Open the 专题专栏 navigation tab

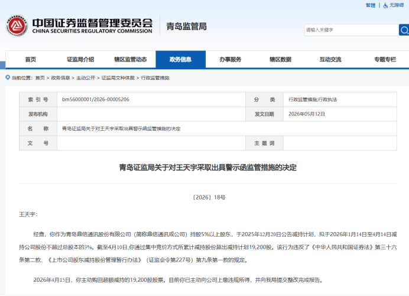(385, 60)
